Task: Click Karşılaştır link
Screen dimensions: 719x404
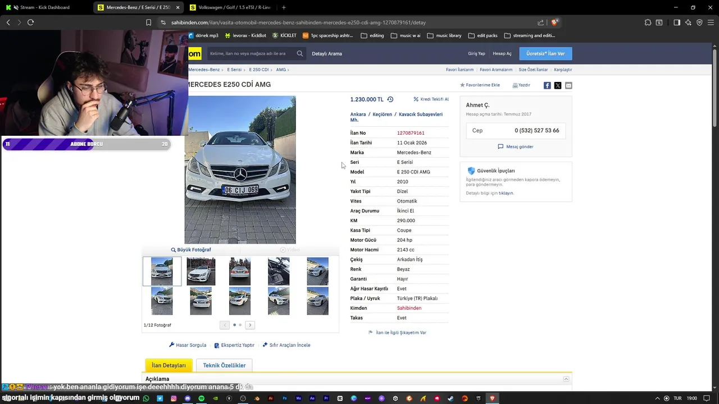Action: pyautogui.click(x=563, y=70)
